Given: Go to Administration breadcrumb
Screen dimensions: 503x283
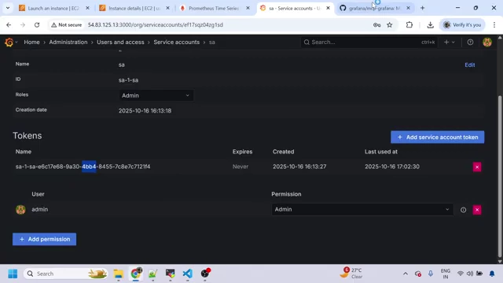Looking at the screenshot, I should tap(68, 42).
